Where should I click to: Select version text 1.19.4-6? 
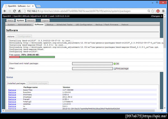pyautogui.click(x=67, y=92)
